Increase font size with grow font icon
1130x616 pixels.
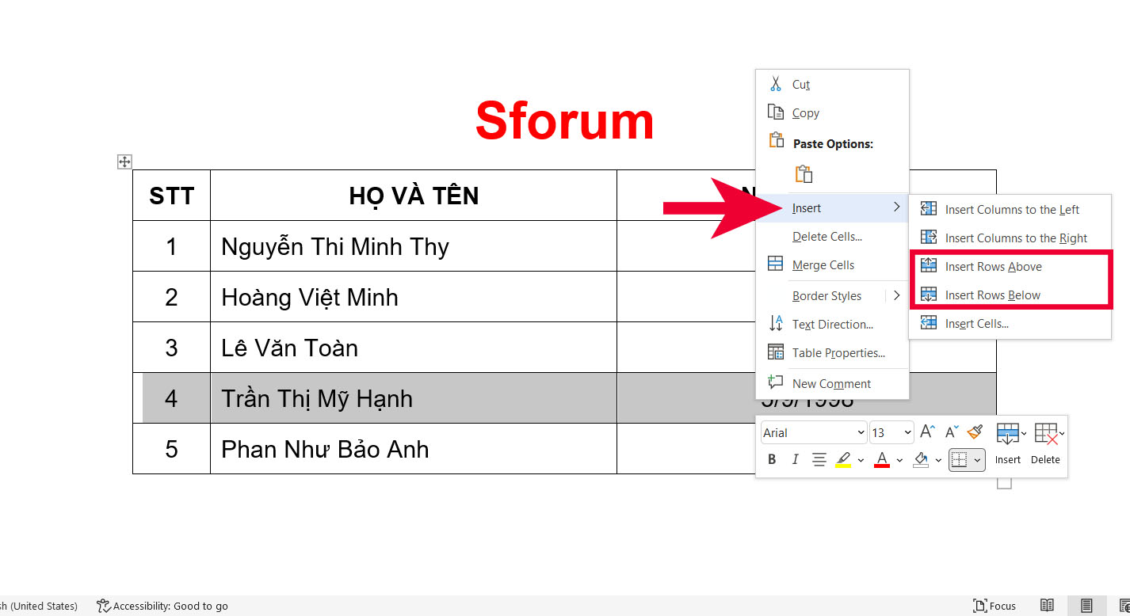click(x=927, y=432)
